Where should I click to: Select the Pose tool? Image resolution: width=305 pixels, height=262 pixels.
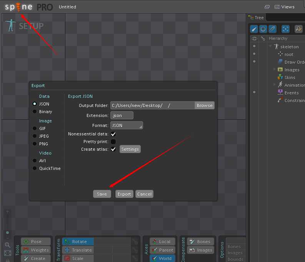[x=36, y=242]
